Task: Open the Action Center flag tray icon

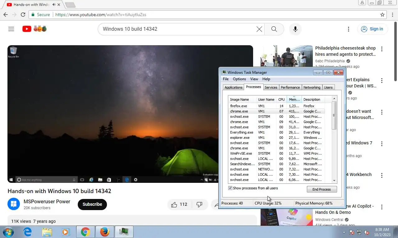Action: click(352, 232)
